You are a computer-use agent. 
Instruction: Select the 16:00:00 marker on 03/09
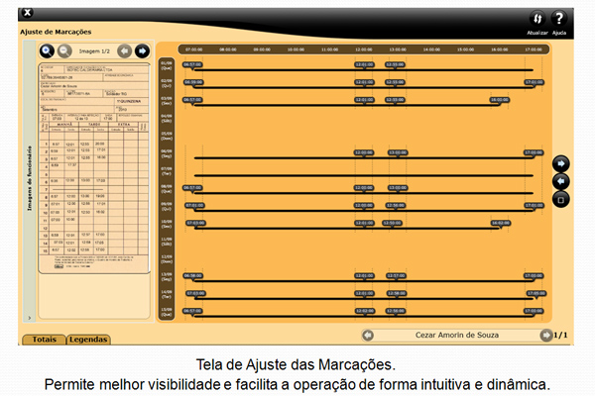pos(499,100)
